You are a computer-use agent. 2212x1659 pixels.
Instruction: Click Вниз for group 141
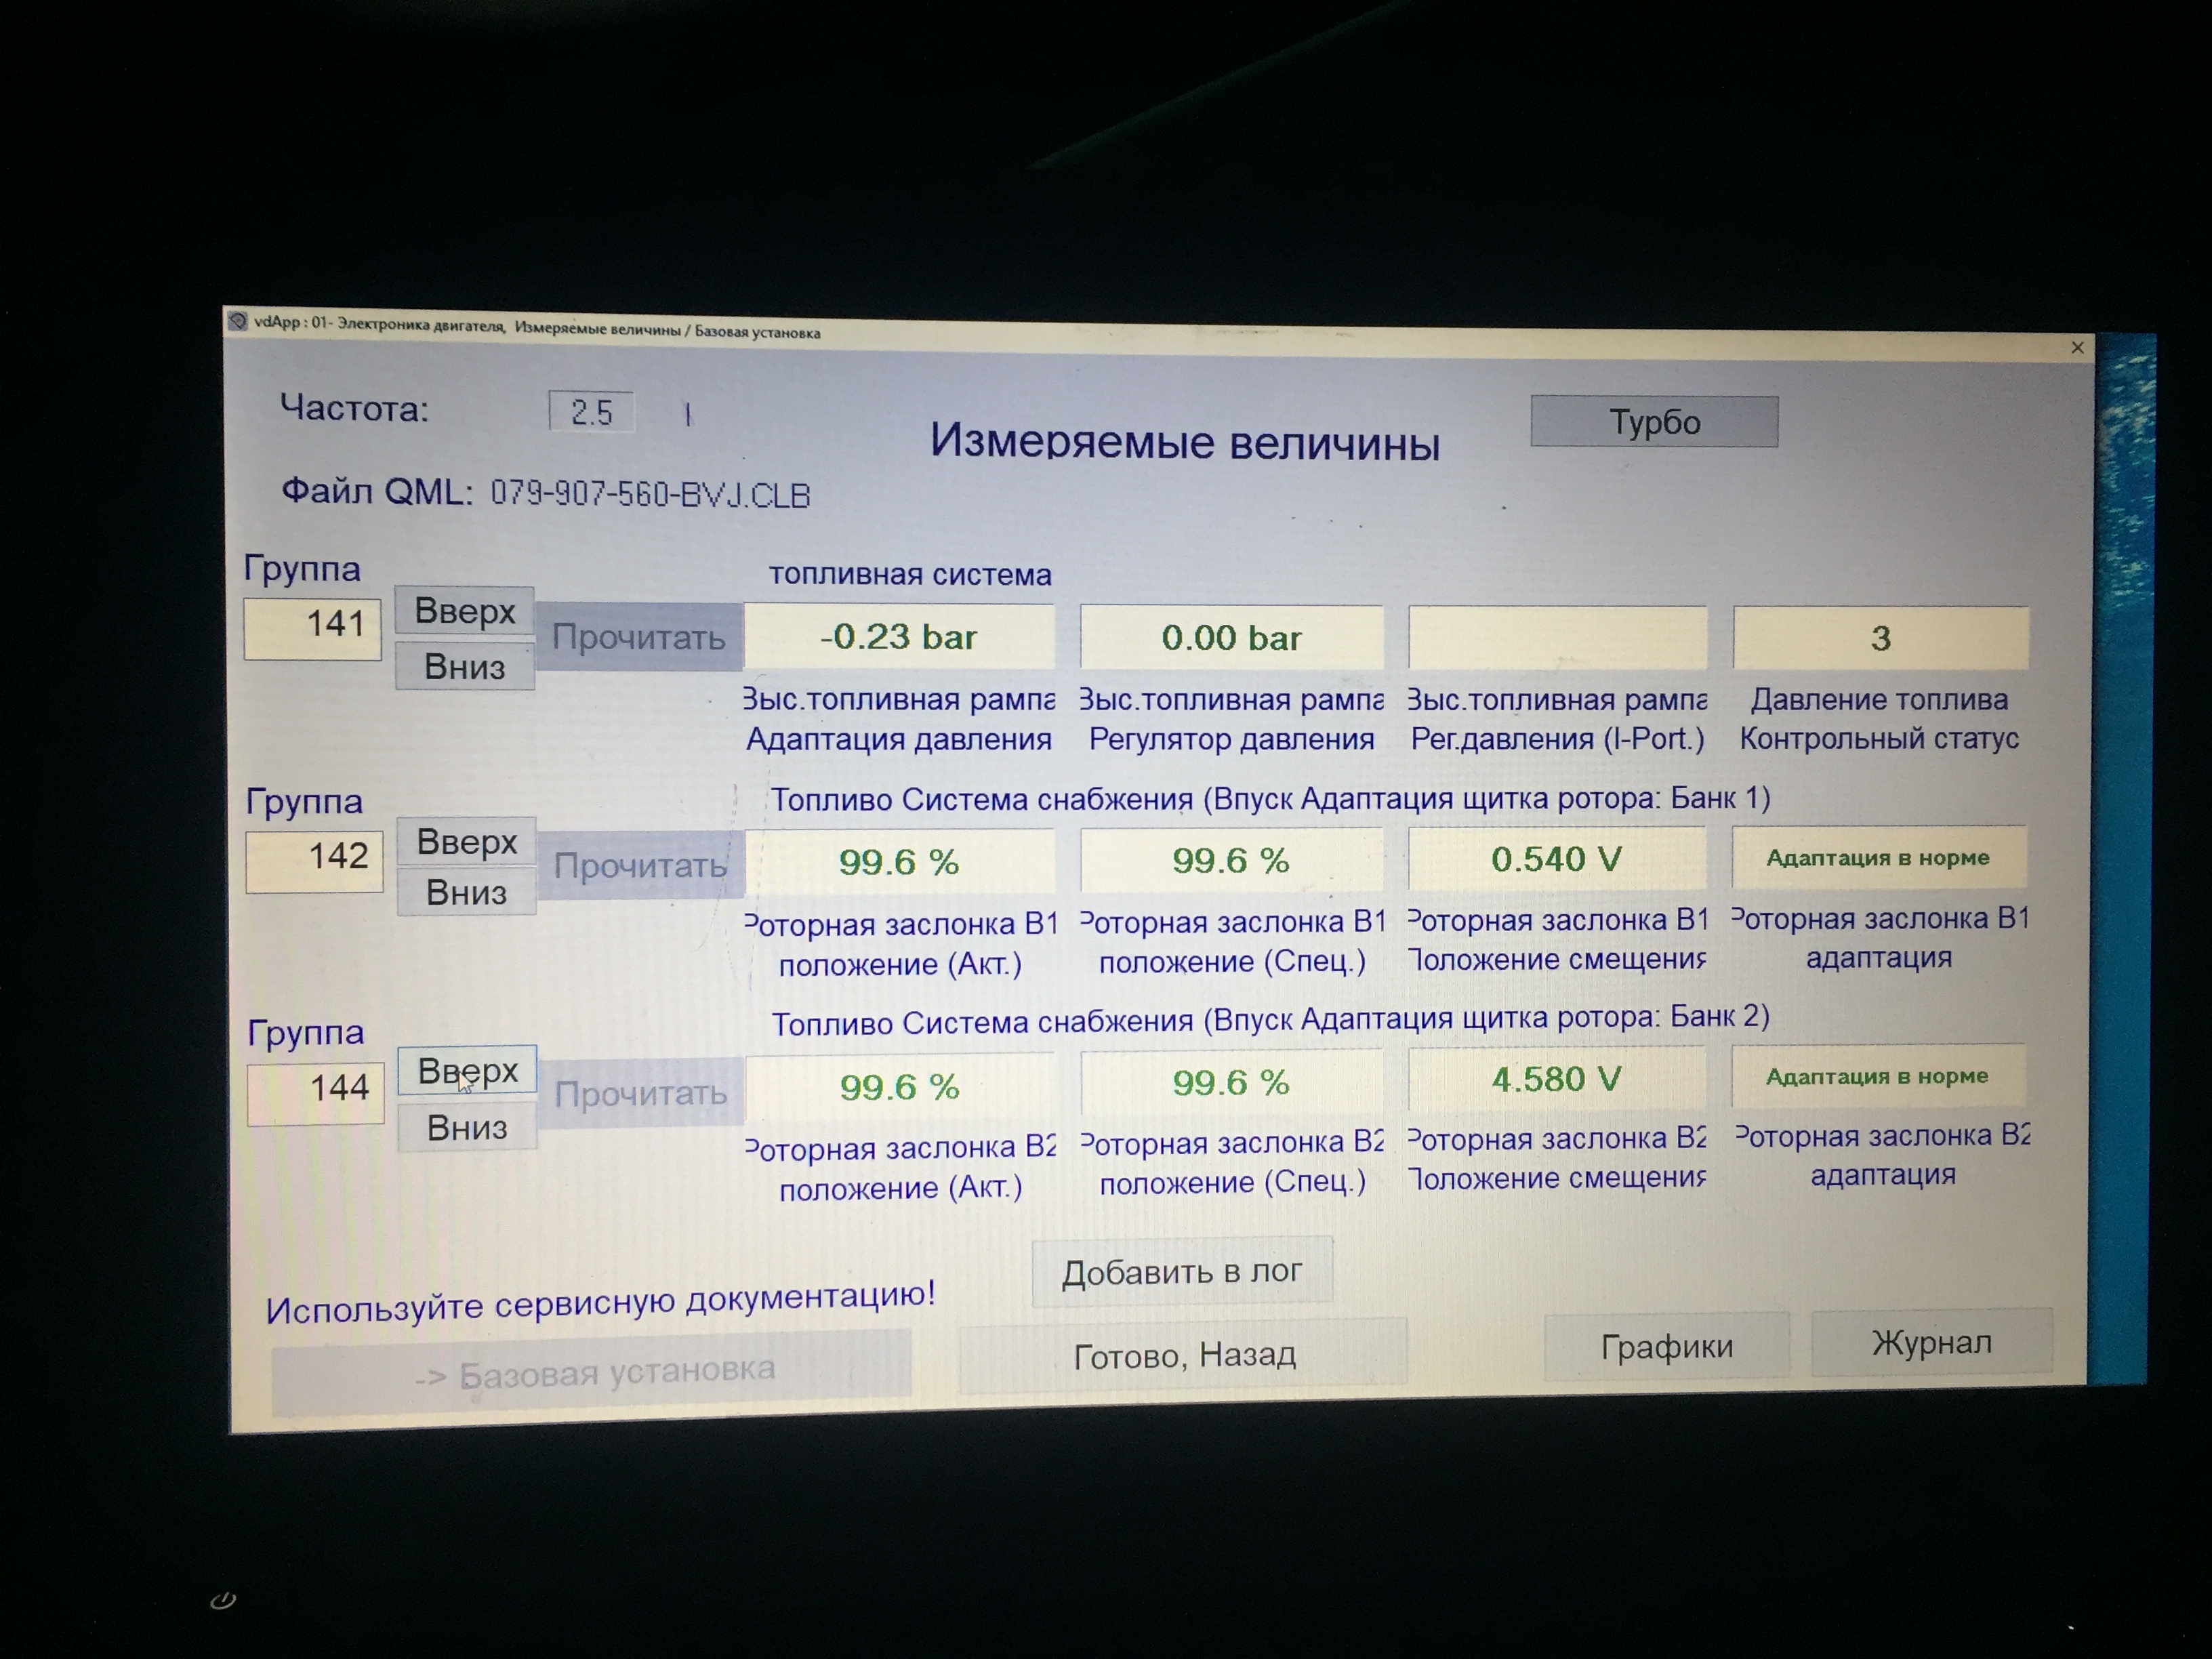(464, 666)
